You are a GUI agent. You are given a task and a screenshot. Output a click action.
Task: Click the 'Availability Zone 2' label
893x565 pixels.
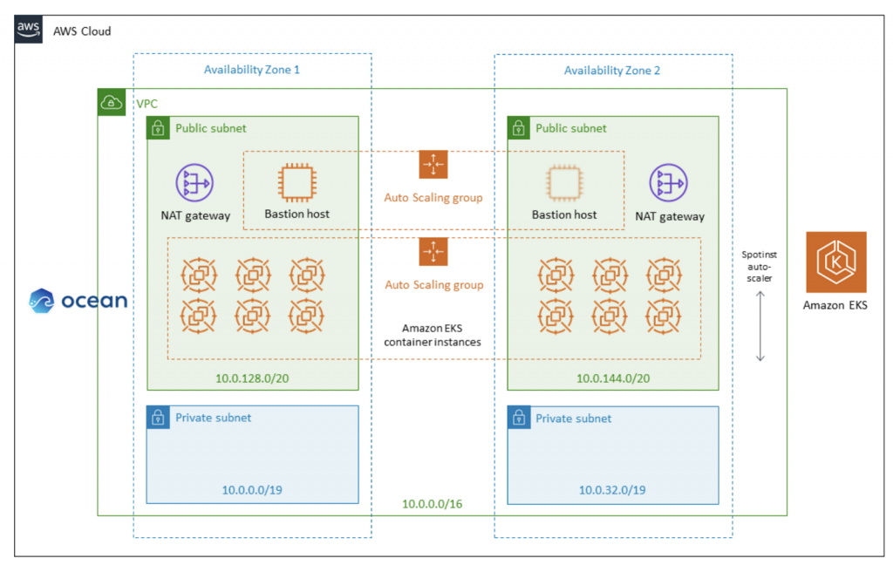612,71
